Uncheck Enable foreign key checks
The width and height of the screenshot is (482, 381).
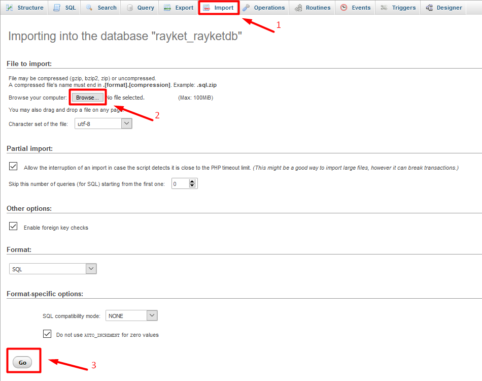(13, 227)
